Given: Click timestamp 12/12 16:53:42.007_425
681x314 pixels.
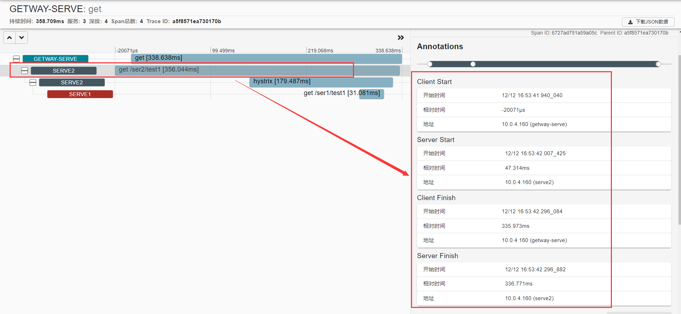Looking at the screenshot, I should 535,153.
